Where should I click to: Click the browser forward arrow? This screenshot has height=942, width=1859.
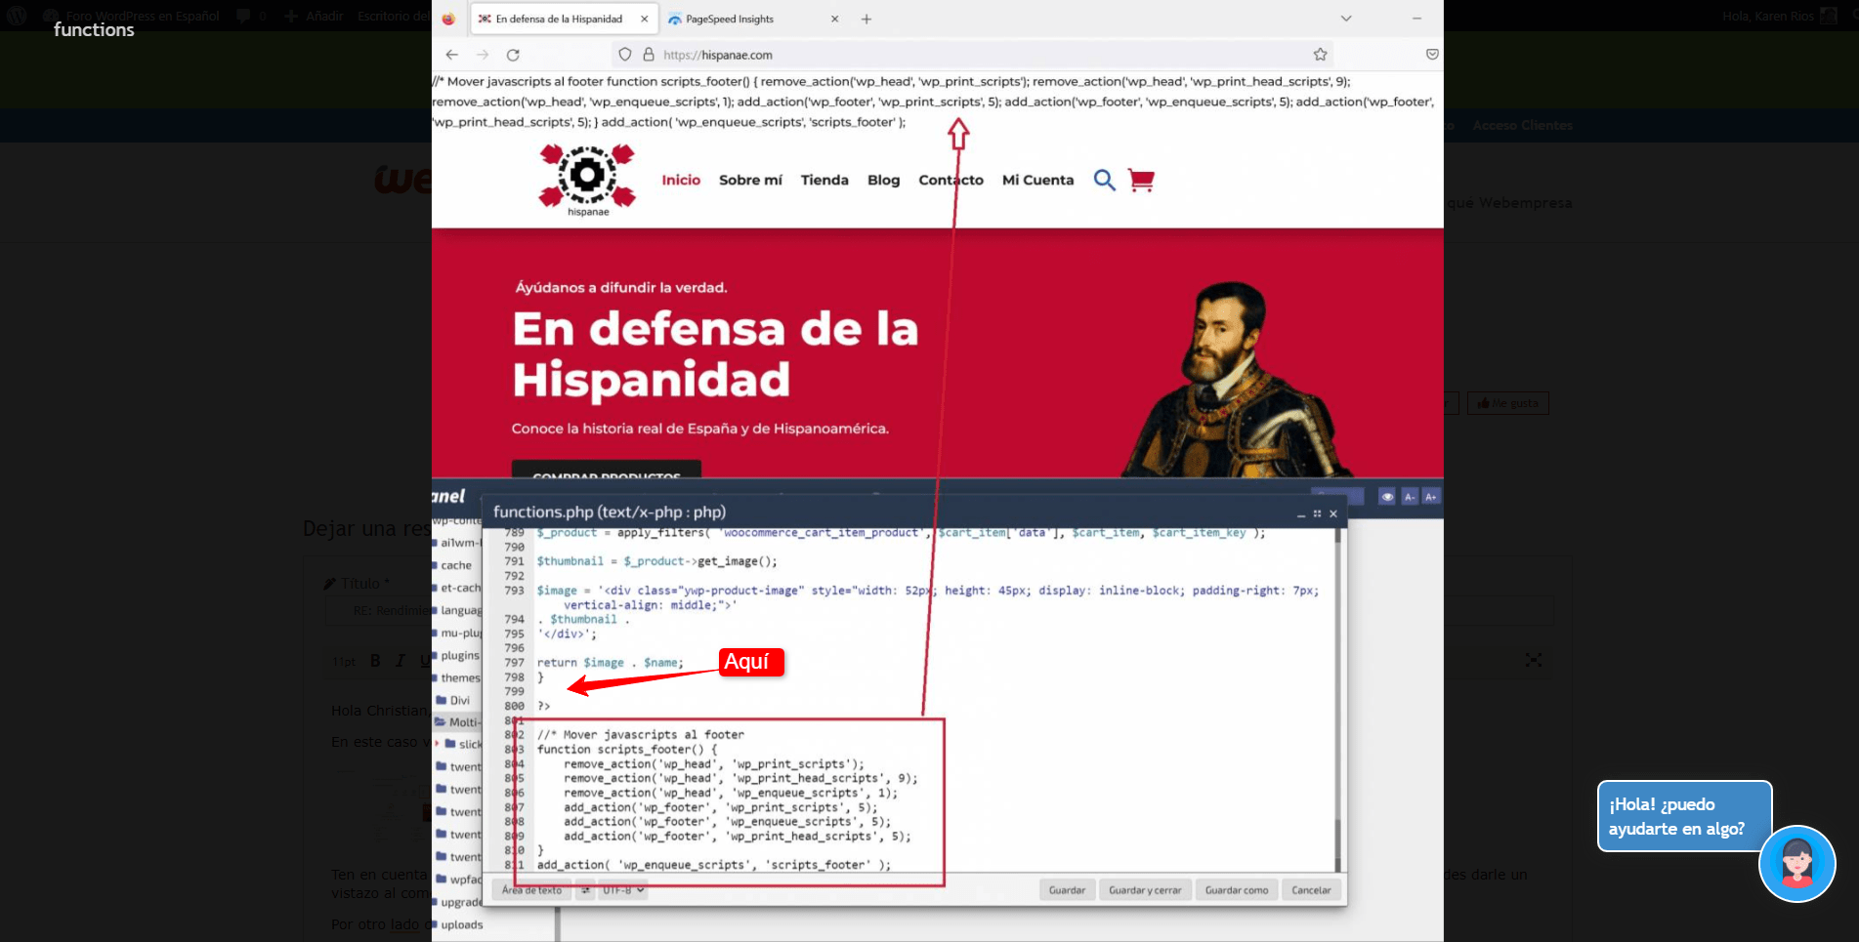click(483, 55)
